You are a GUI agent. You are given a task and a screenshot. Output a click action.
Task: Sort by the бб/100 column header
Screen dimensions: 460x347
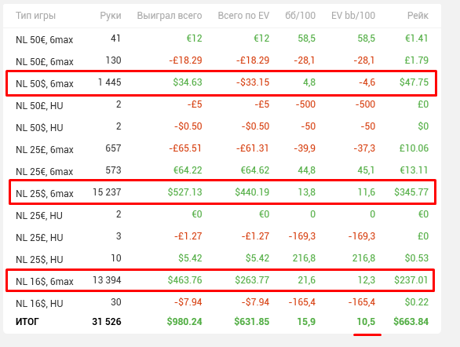[x=300, y=16]
